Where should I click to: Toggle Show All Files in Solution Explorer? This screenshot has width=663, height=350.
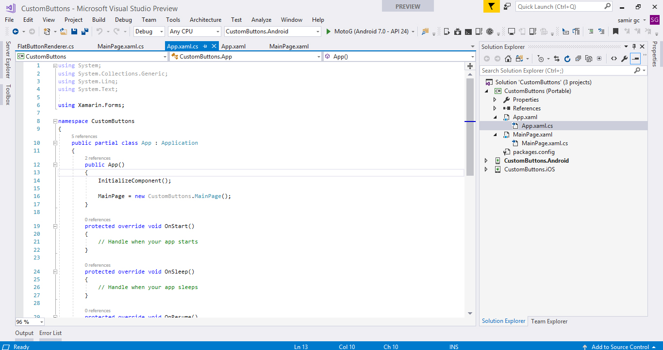(x=588, y=58)
